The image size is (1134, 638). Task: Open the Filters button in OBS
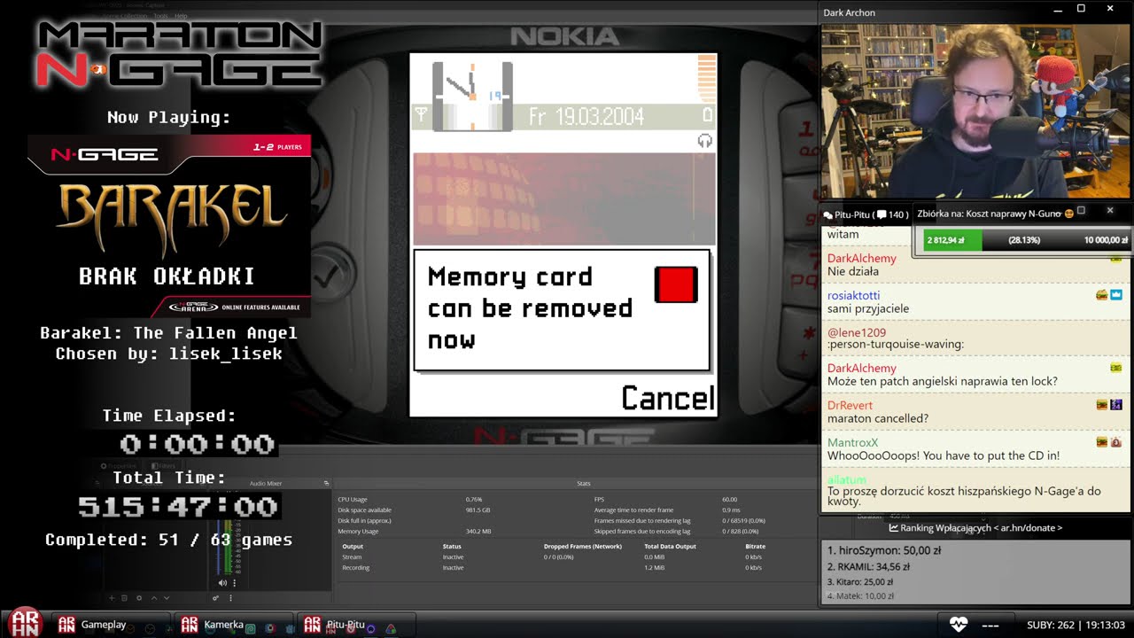163,466
